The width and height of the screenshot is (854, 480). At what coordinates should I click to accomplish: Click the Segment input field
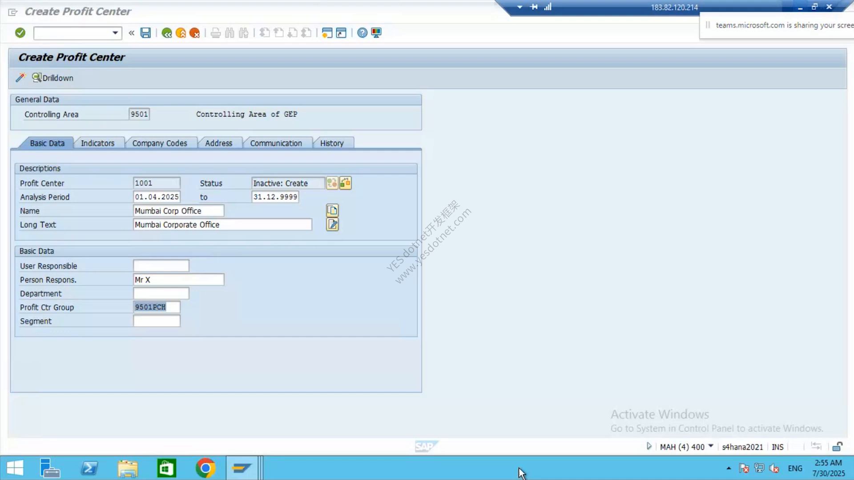157,321
